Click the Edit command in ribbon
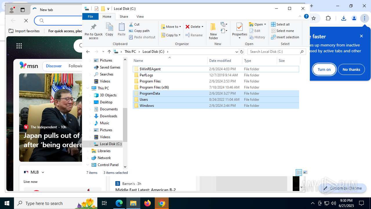Screen dimensions: 371x209 pos(255,31)
